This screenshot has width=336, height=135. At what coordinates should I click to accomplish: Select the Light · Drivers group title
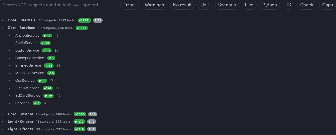tap(20, 121)
